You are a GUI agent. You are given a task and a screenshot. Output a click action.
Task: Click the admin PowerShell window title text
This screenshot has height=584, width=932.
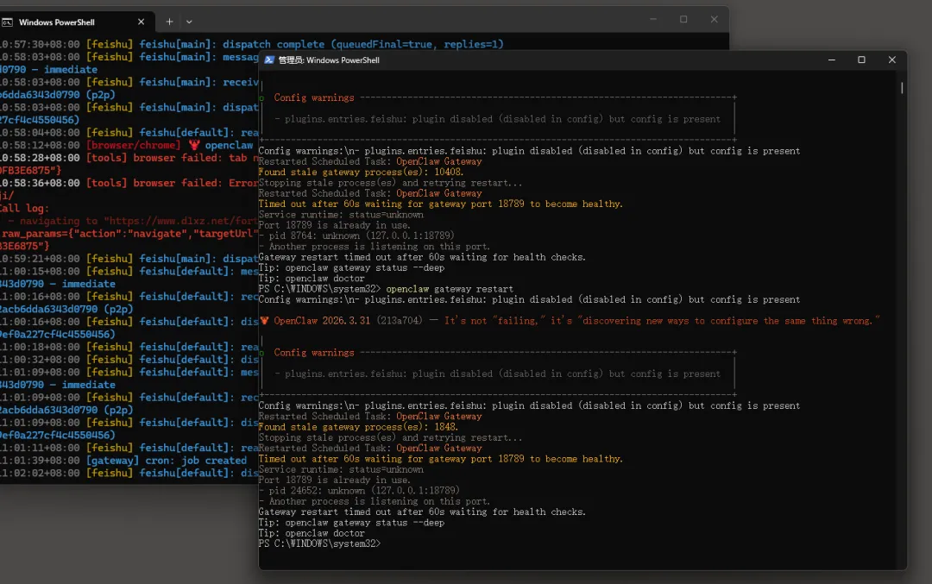329,60
